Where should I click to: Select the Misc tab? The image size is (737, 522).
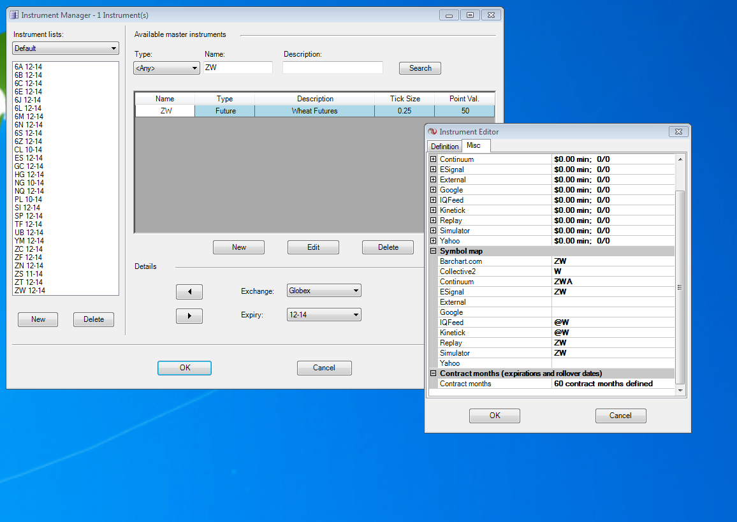click(474, 146)
